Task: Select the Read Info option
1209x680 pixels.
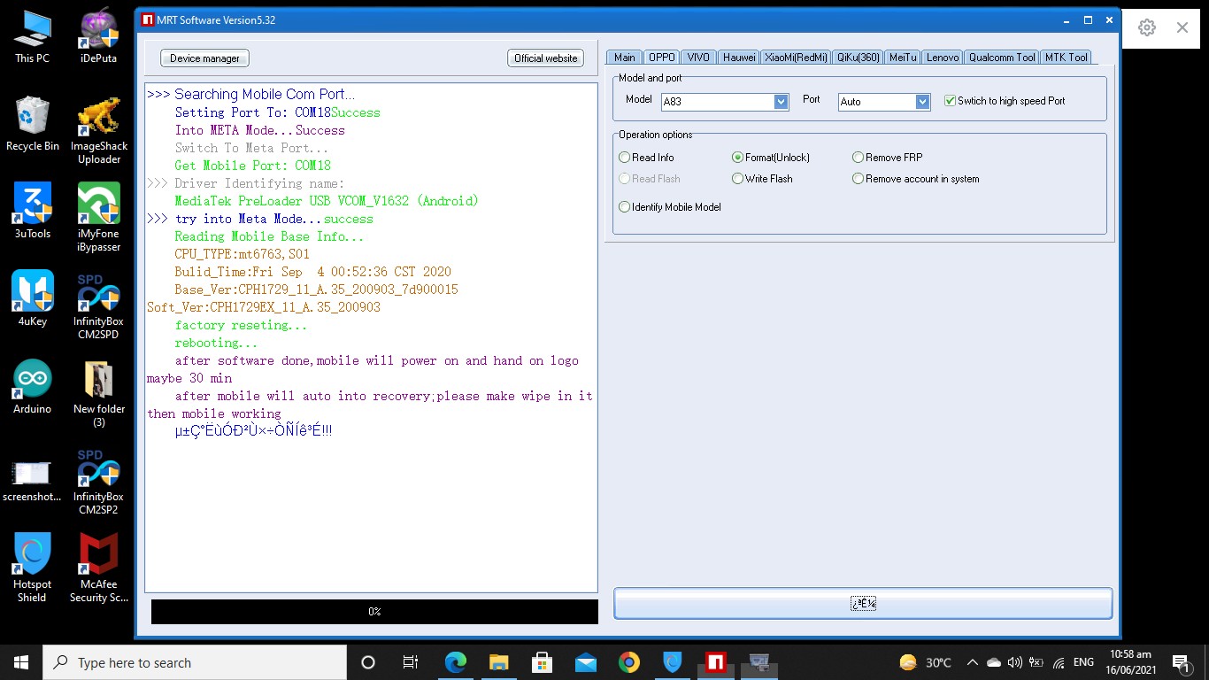Action: 647,158
